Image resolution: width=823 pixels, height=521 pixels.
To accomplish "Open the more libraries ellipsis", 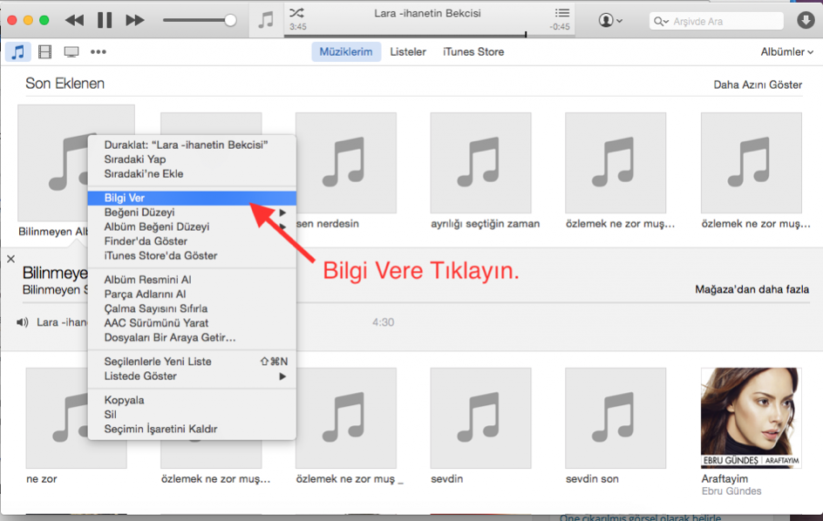I will (99, 52).
